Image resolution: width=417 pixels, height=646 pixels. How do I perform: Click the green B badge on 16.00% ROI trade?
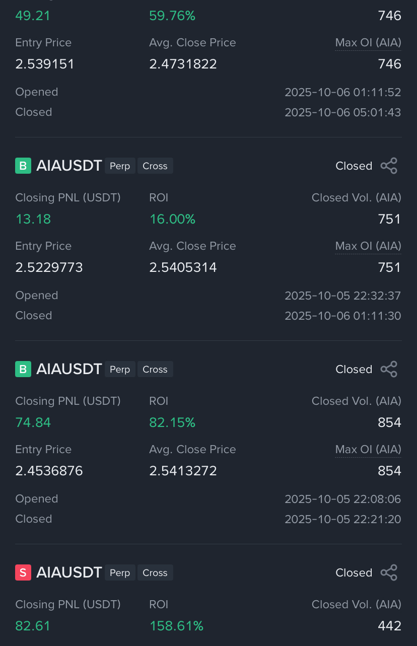tap(23, 166)
